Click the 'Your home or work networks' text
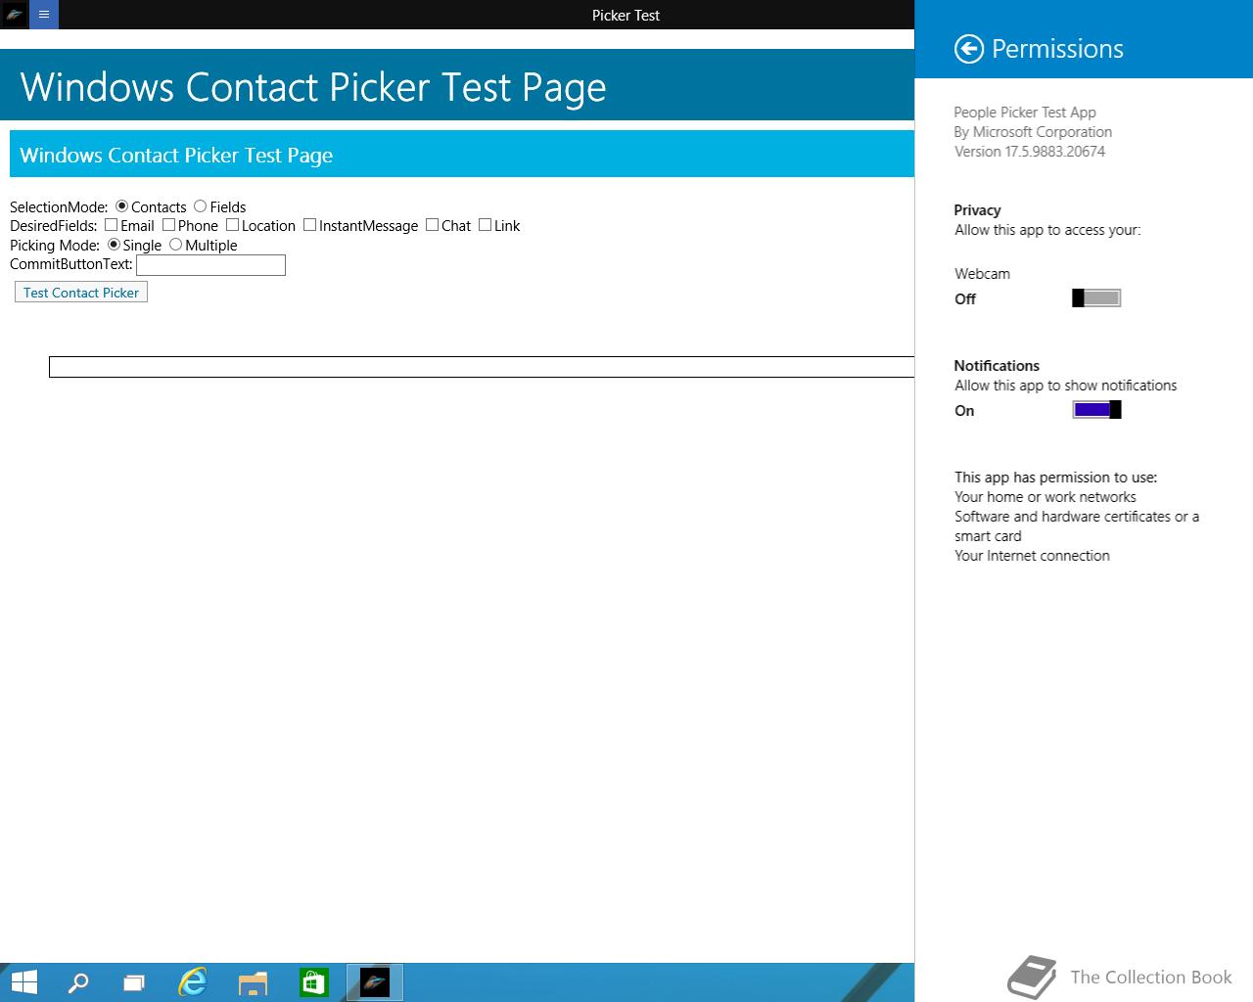Image resolution: width=1253 pixels, height=1002 pixels. pyautogui.click(x=1045, y=497)
